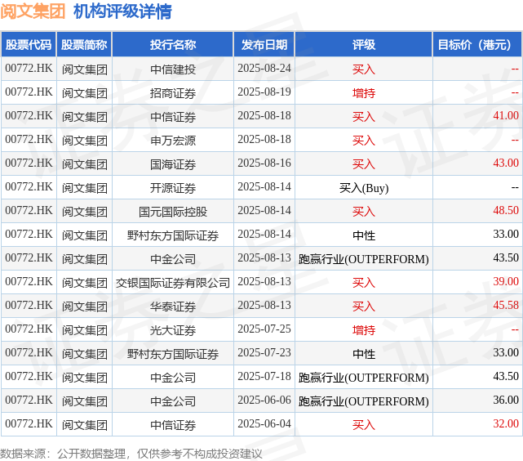Click 野村东方国际证券 in the 2025-08-14 row

(x=173, y=235)
